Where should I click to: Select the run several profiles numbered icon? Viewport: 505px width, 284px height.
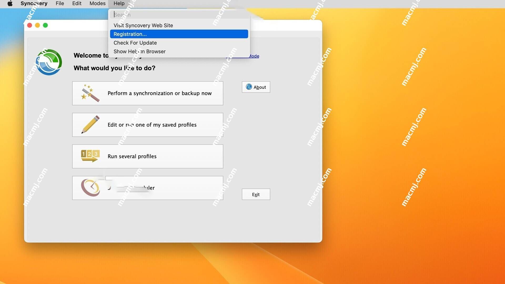(90, 156)
